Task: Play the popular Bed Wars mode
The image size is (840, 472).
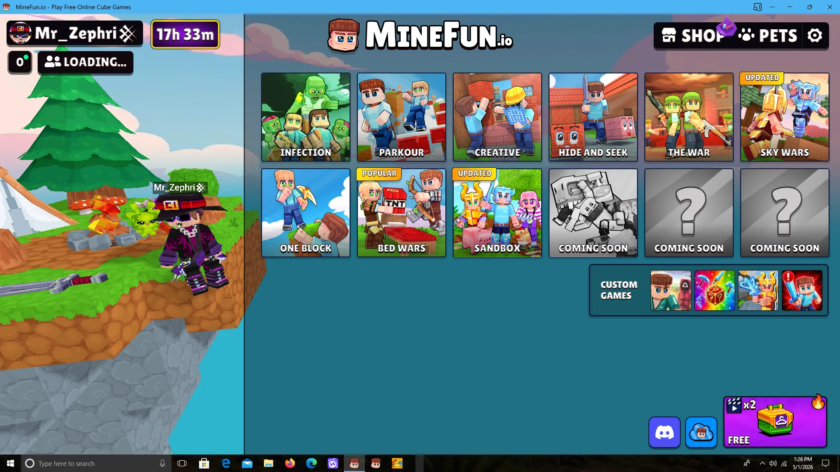Action: click(x=402, y=213)
